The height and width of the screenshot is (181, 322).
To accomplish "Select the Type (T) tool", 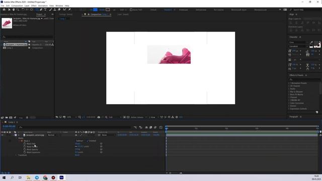I will [45, 10].
